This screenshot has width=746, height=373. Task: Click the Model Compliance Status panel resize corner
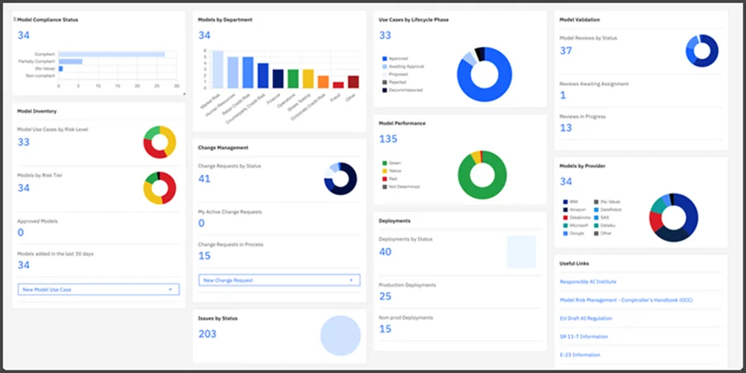183,94
